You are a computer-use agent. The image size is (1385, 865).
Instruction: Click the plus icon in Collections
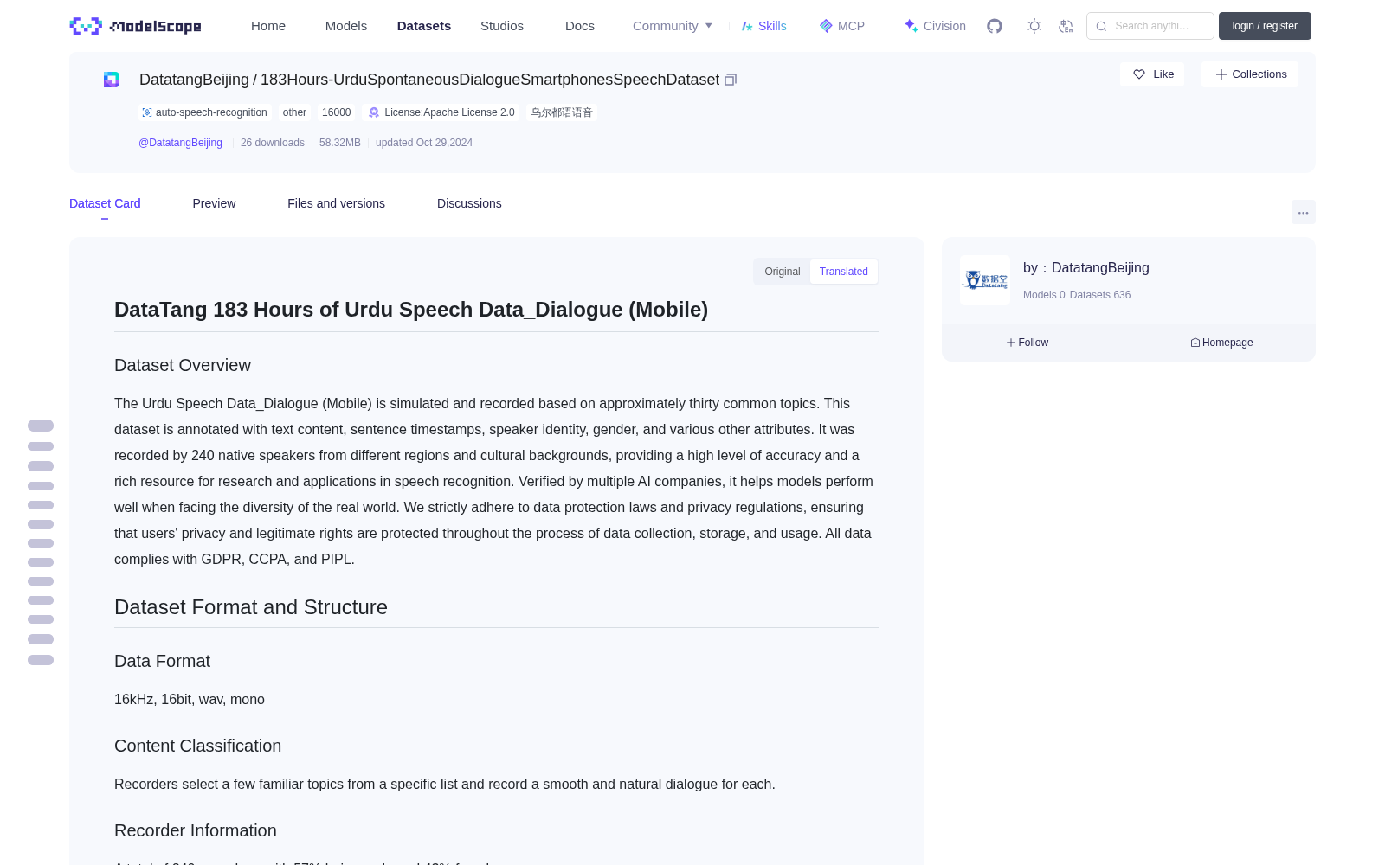click(x=1221, y=74)
